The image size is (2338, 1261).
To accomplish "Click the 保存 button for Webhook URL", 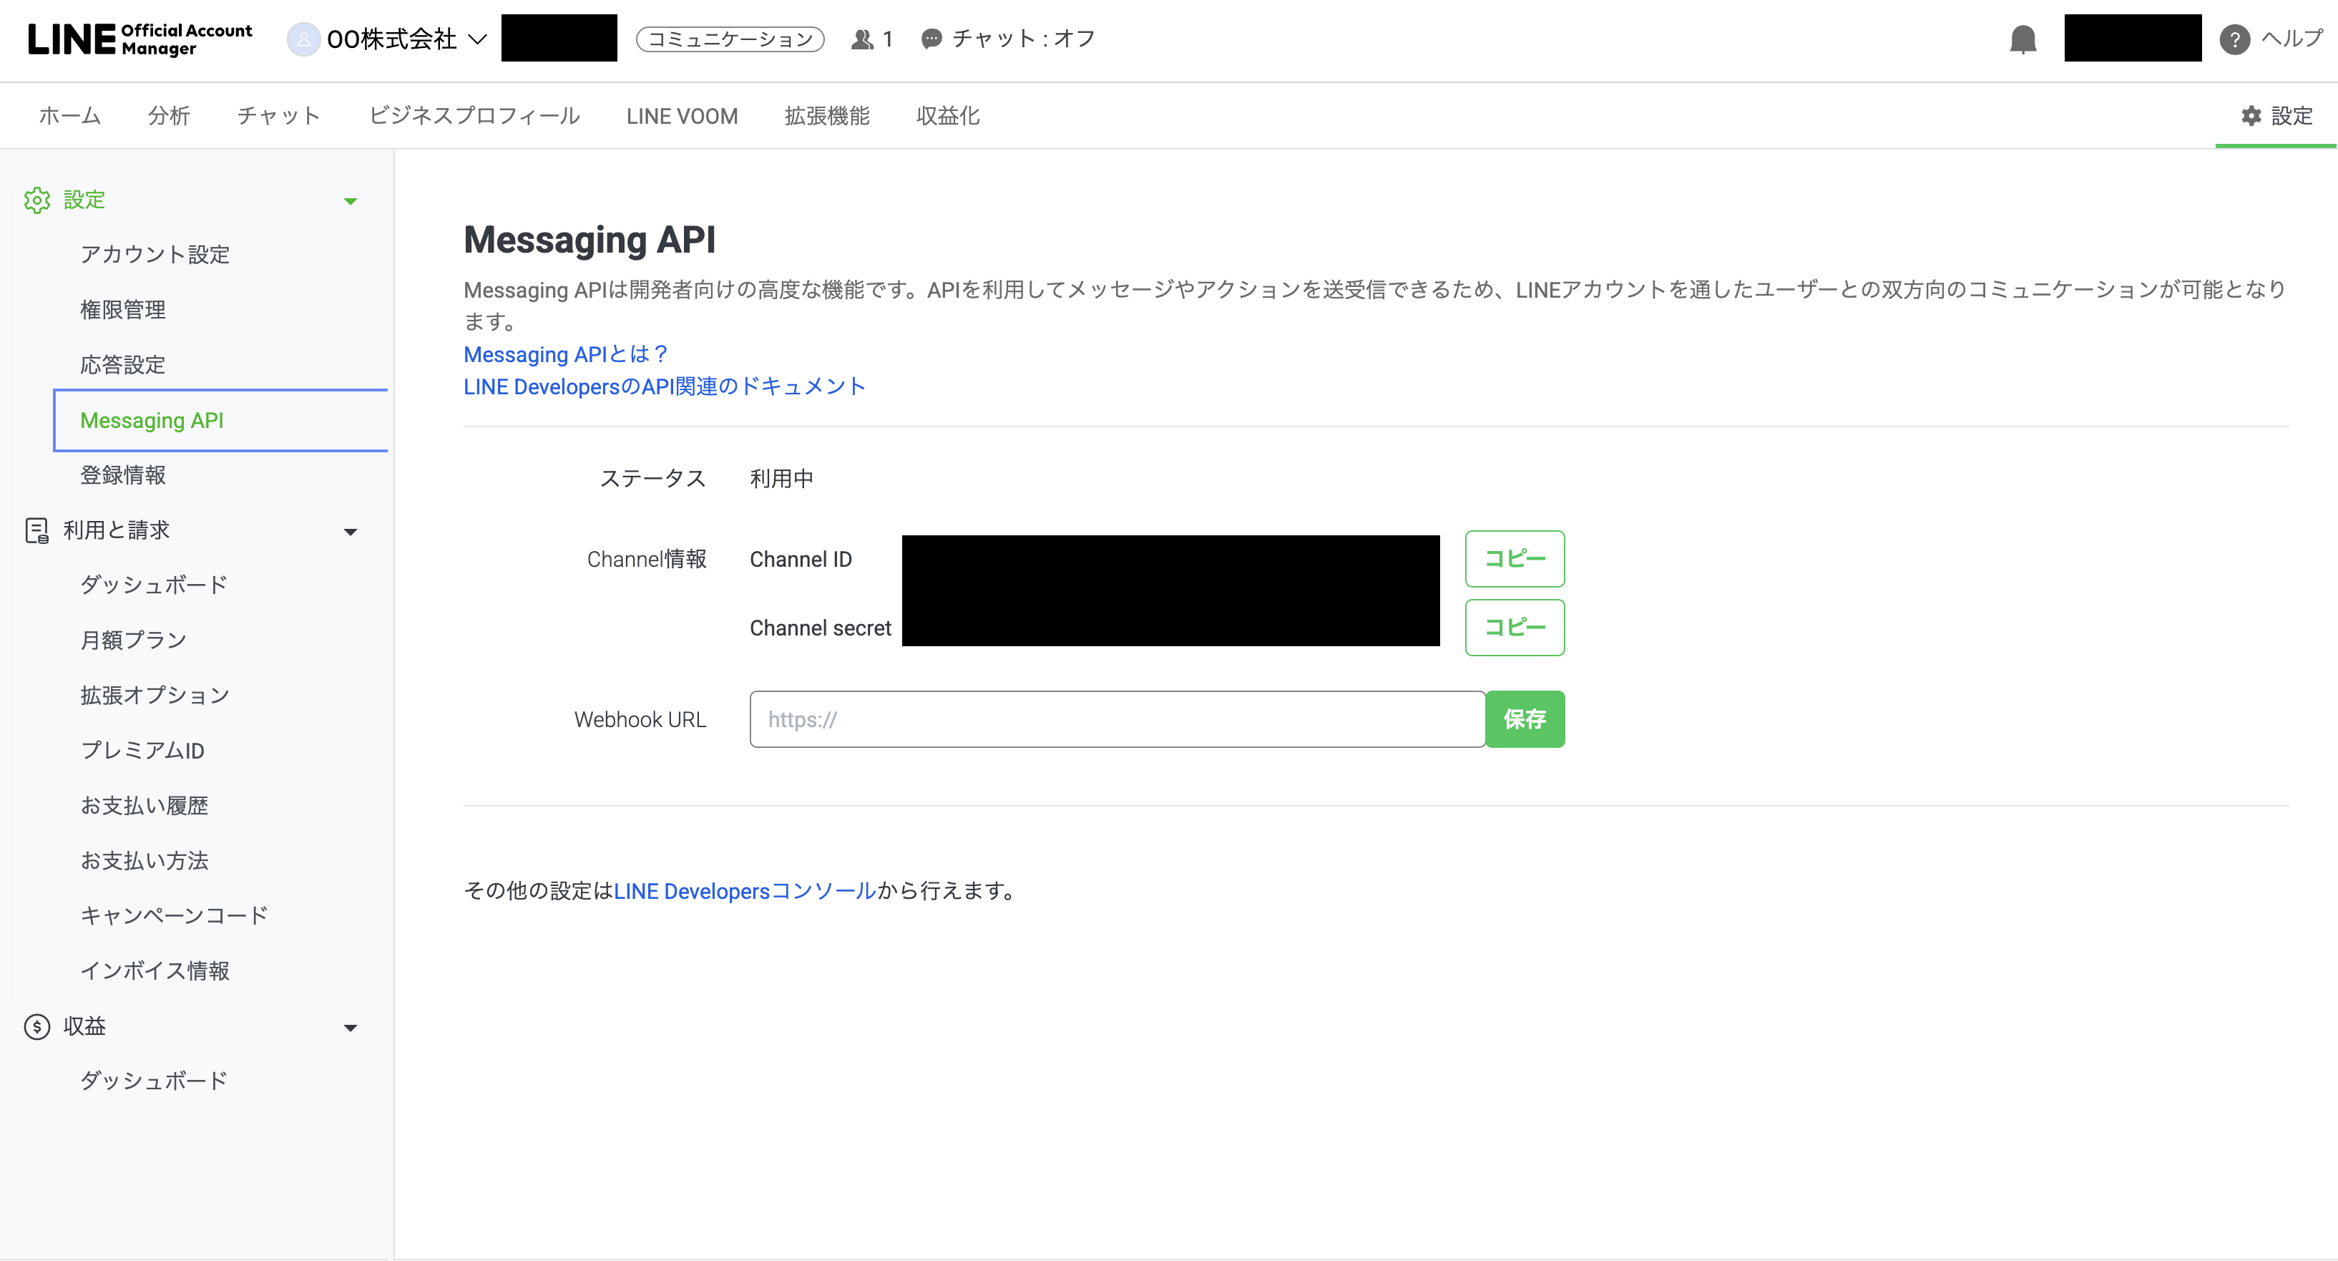I will [1525, 719].
